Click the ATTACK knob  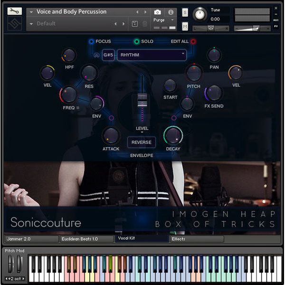pyautogui.click(x=111, y=135)
